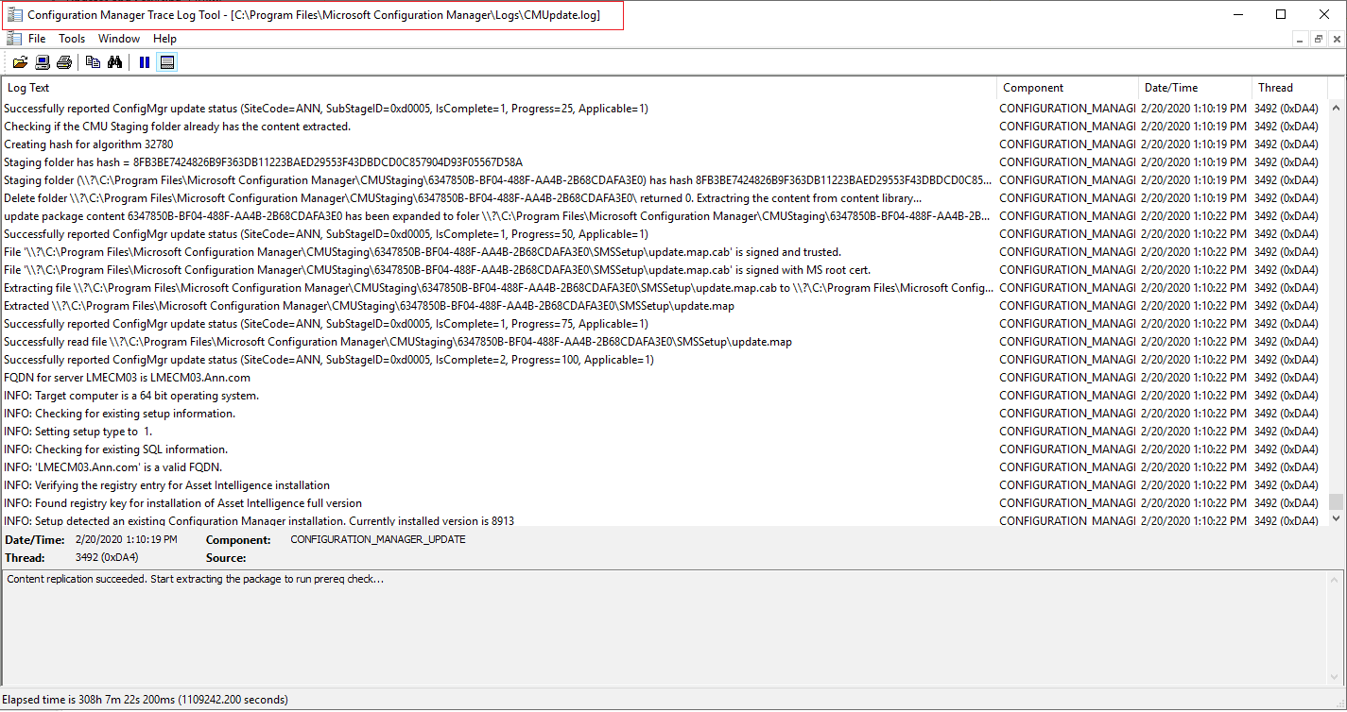Screen dimensions: 1347x712
Task: Select row with Progress=25 update status
Action: coord(664,109)
